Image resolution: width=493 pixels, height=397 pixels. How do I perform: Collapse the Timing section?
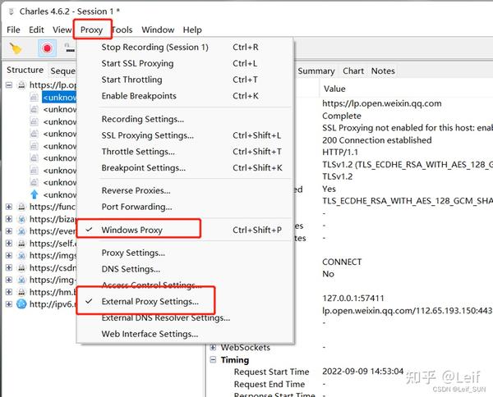coord(213,359)
